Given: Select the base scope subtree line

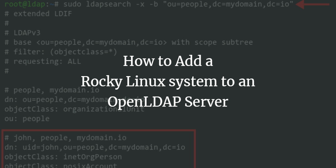Looking at the screenshot, I should [x=129, y=42].
